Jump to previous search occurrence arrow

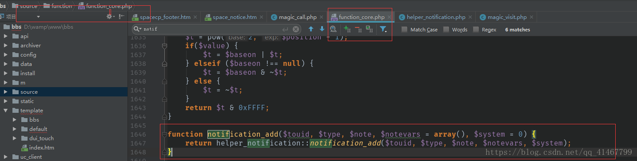pos(311,29)
